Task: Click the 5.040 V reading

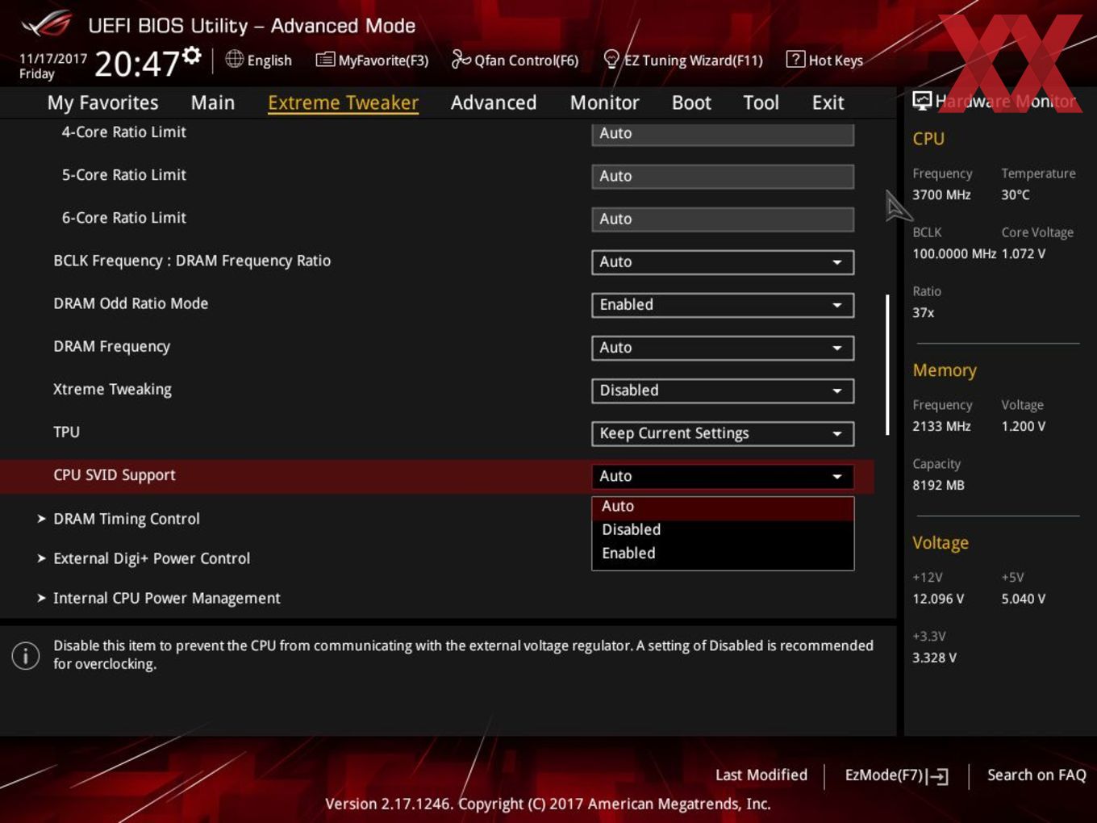Action: pos(1024,599)
